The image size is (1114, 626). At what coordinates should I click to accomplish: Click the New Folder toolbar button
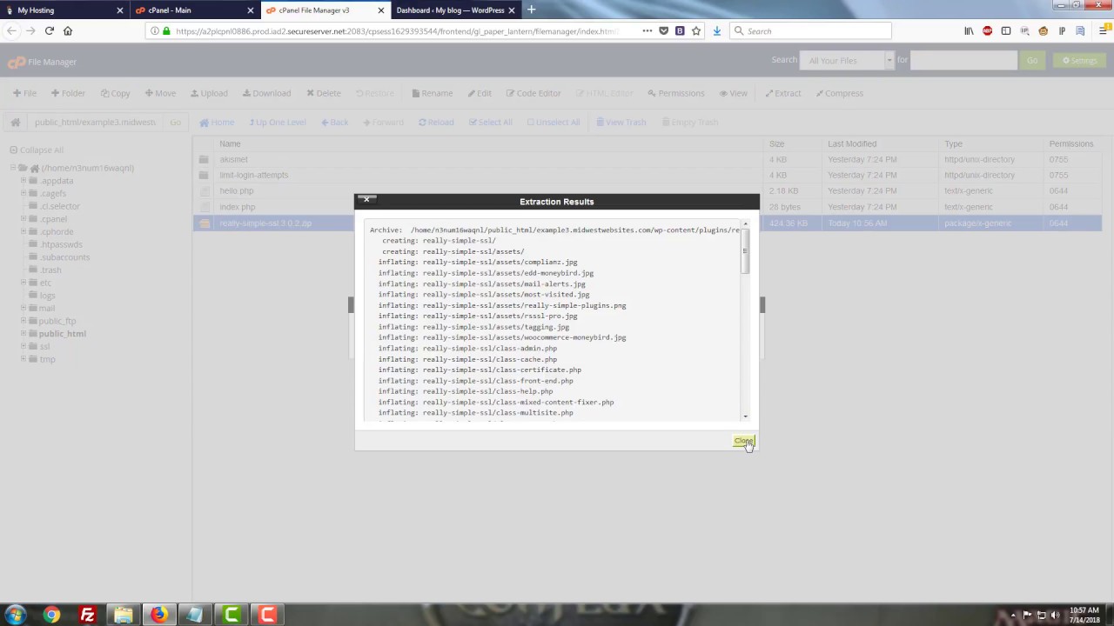pos(68,93)
